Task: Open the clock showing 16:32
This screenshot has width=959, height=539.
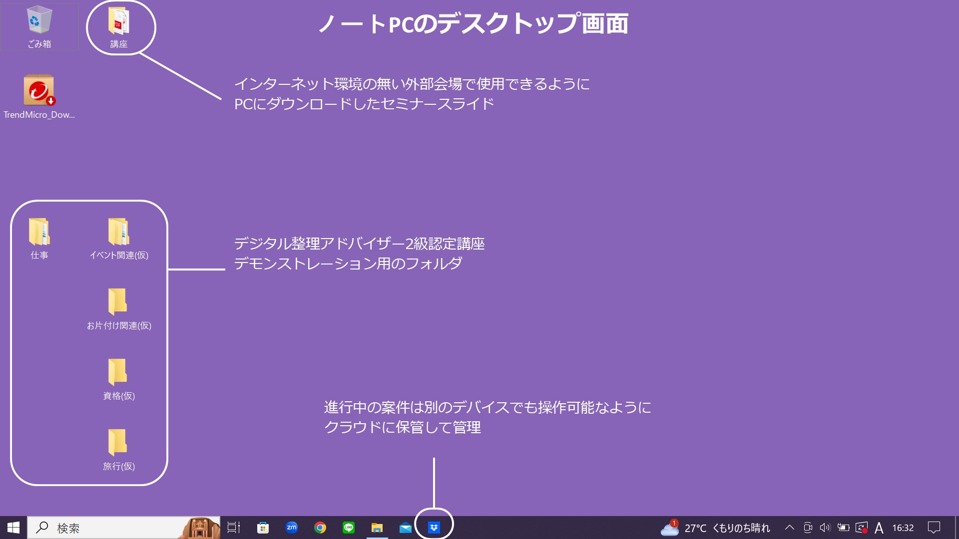Action: point(903,528)
